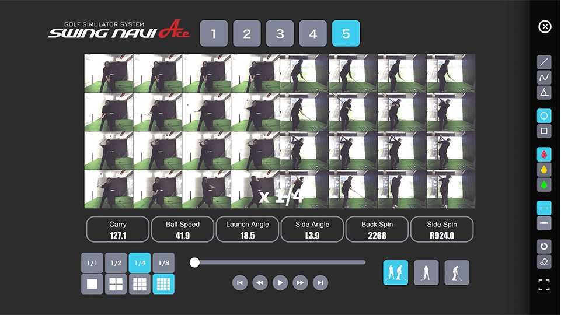Select the curved line drawing tool
This screenshot has height=315, width=561.
[x=544, y=77]
